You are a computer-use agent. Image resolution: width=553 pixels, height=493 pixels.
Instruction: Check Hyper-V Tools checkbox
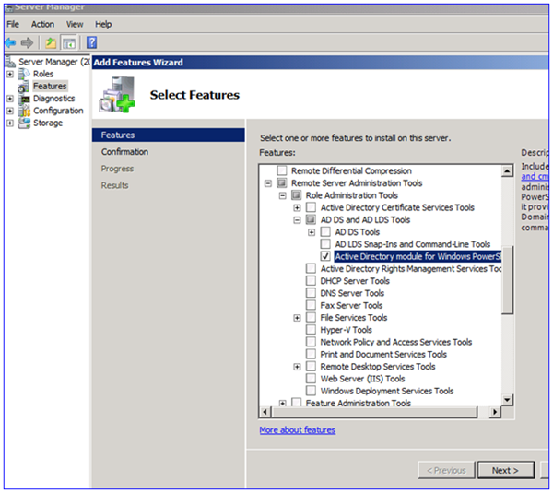(311, 330)
